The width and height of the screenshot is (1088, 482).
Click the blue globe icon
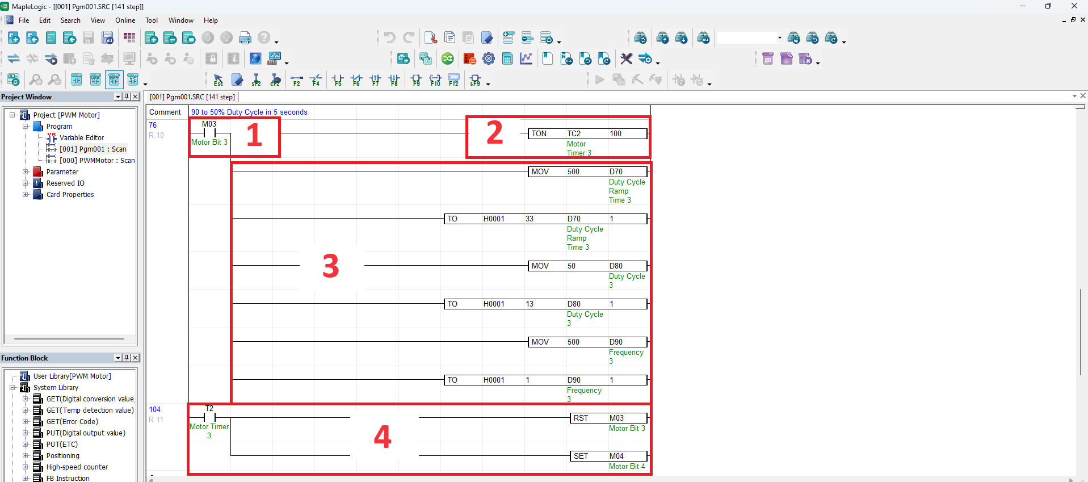coord(255,58)
